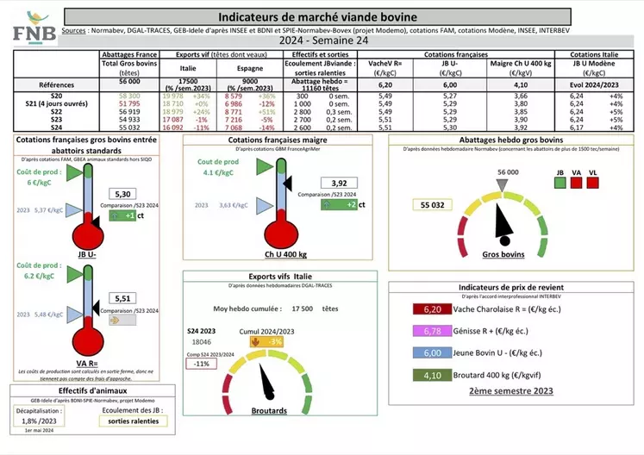This screenshot has height=455, width=644.
Task: Click the 'Indicateurs de prix de revient' panel title
Action: pos(511,288)
